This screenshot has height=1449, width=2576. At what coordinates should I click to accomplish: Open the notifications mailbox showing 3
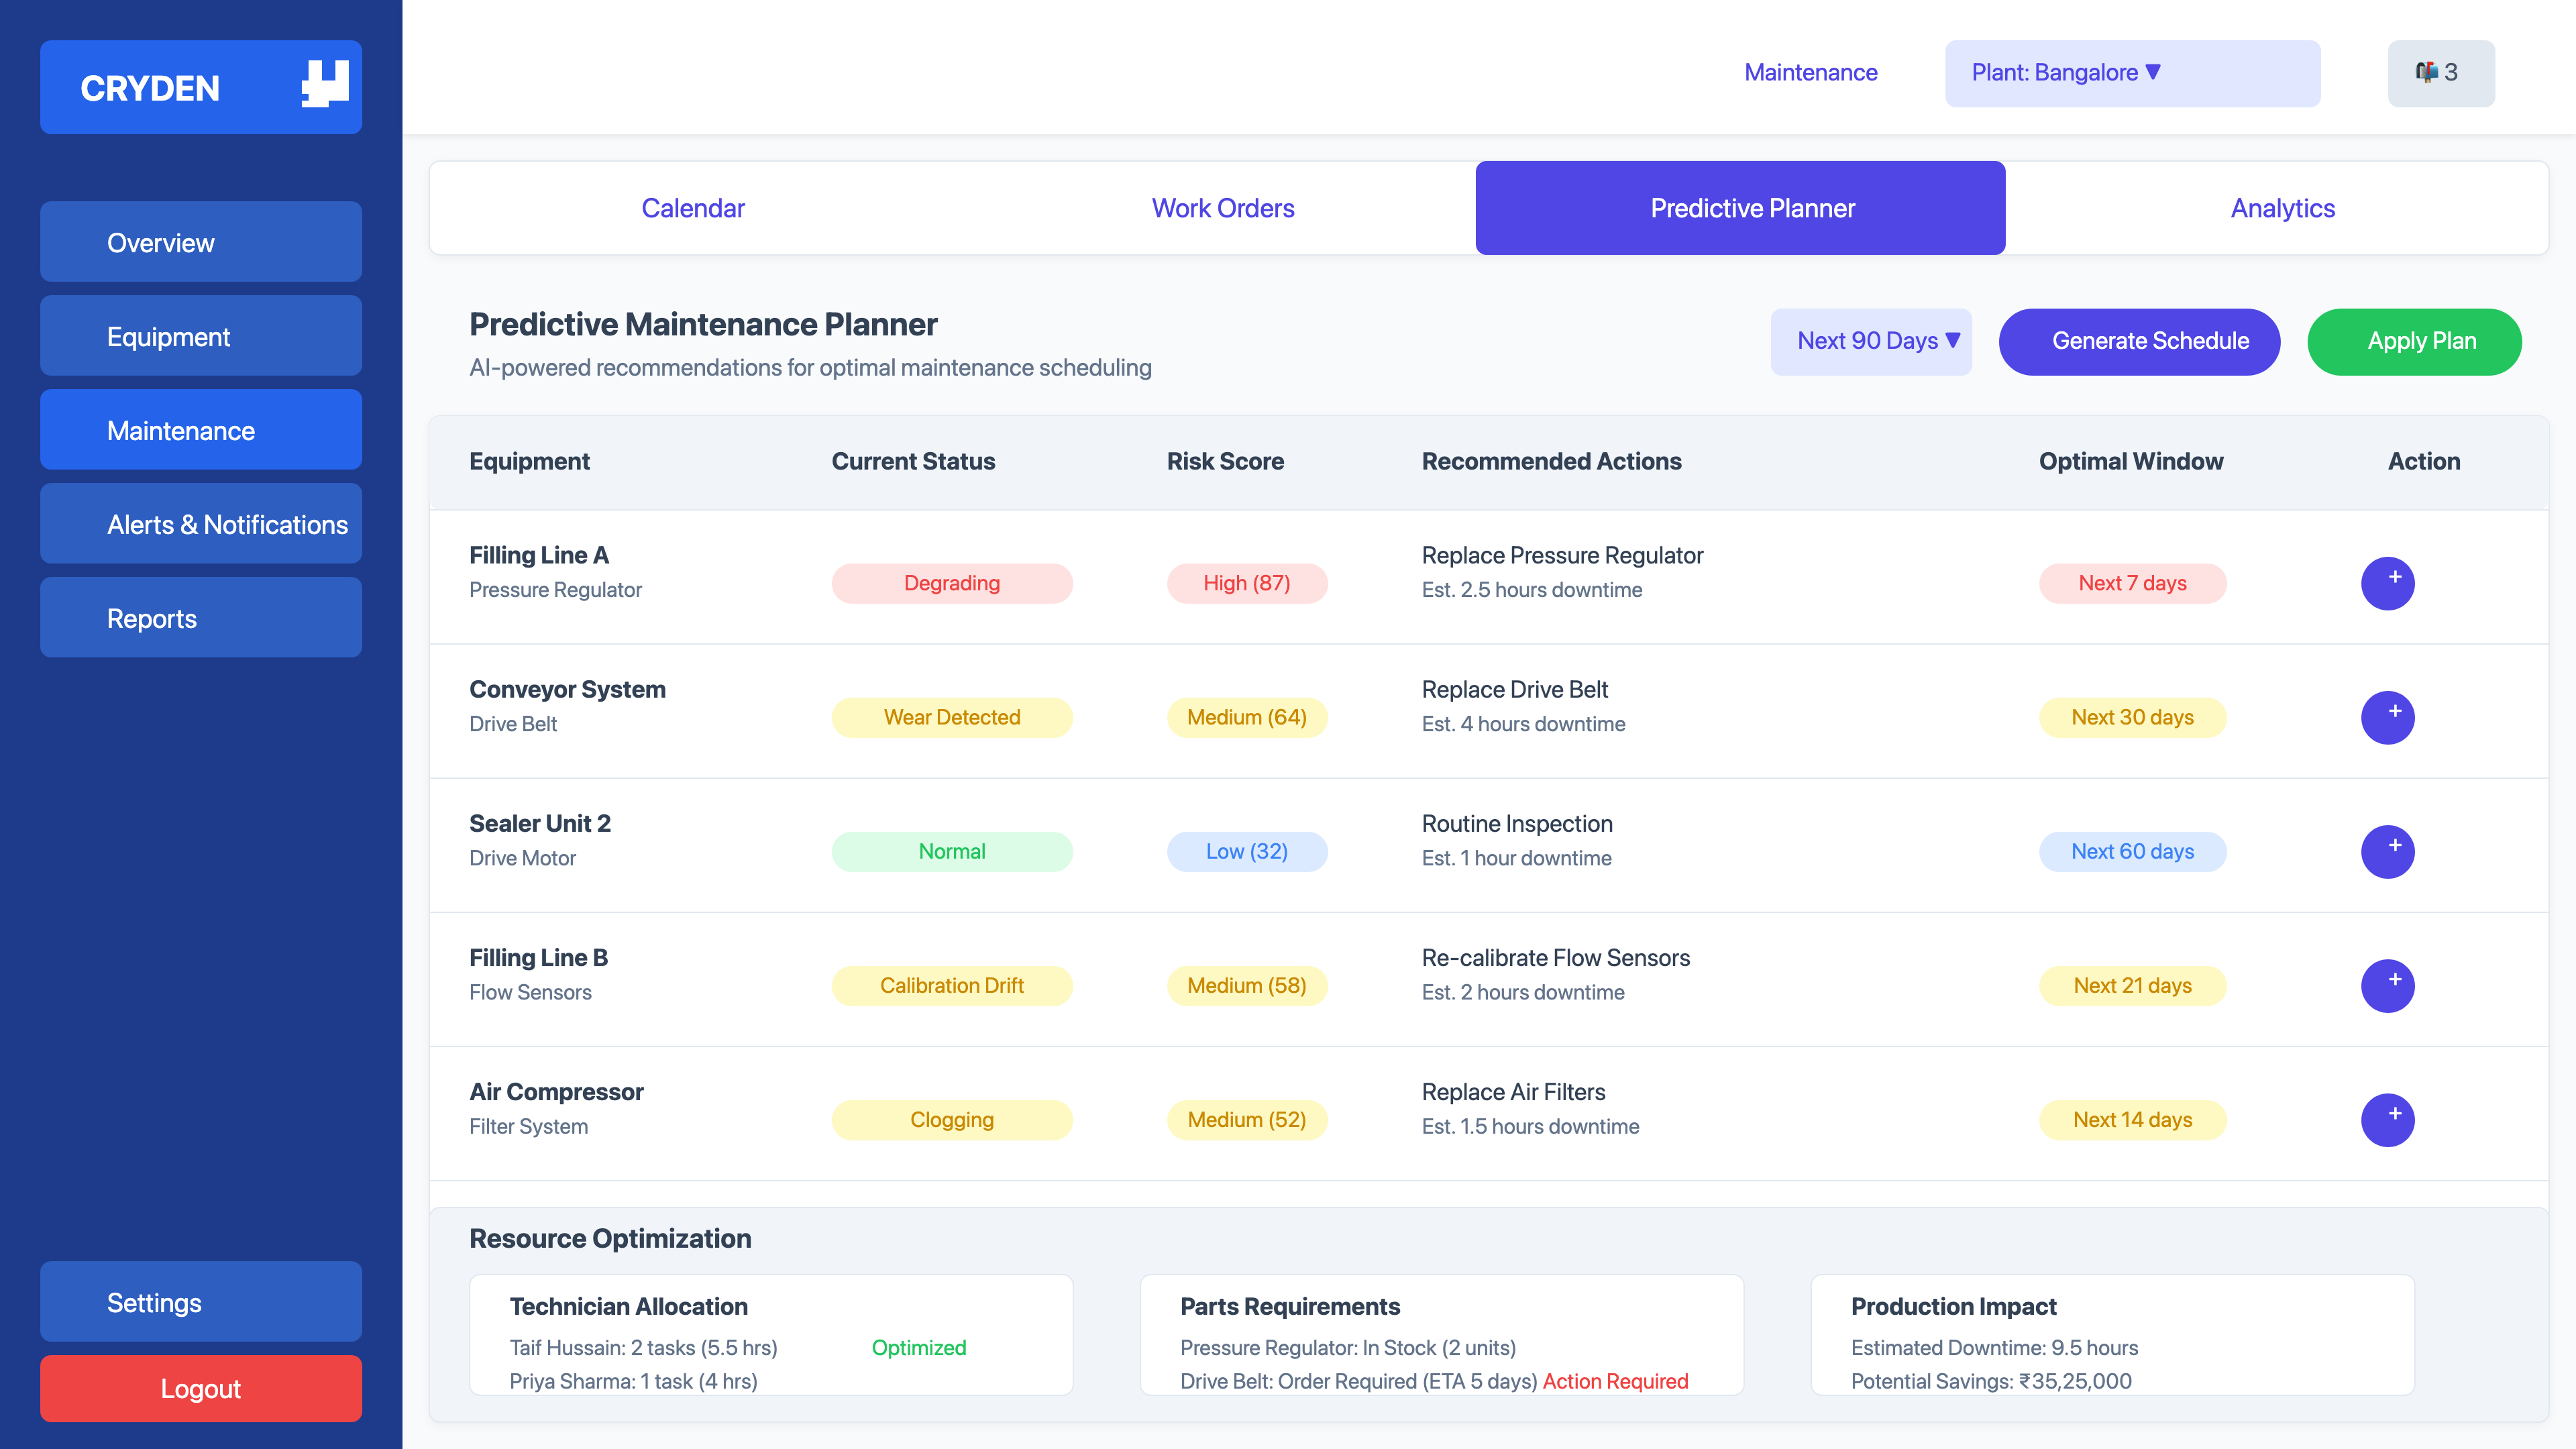coord(2440,73)
